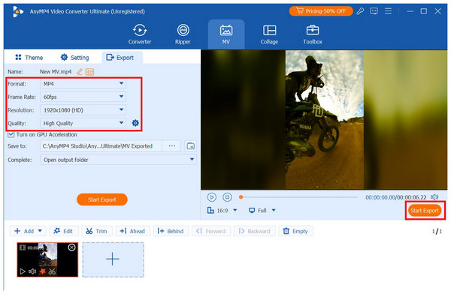The height and width of the screenshot is (294, 451).
Task: Expand the Add button dropdown arrow
Action: click(x=41, y=231)
